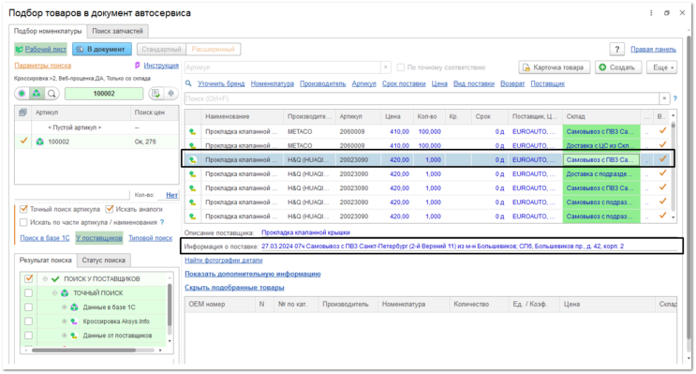Open Карточка товара

coord(555,67)
